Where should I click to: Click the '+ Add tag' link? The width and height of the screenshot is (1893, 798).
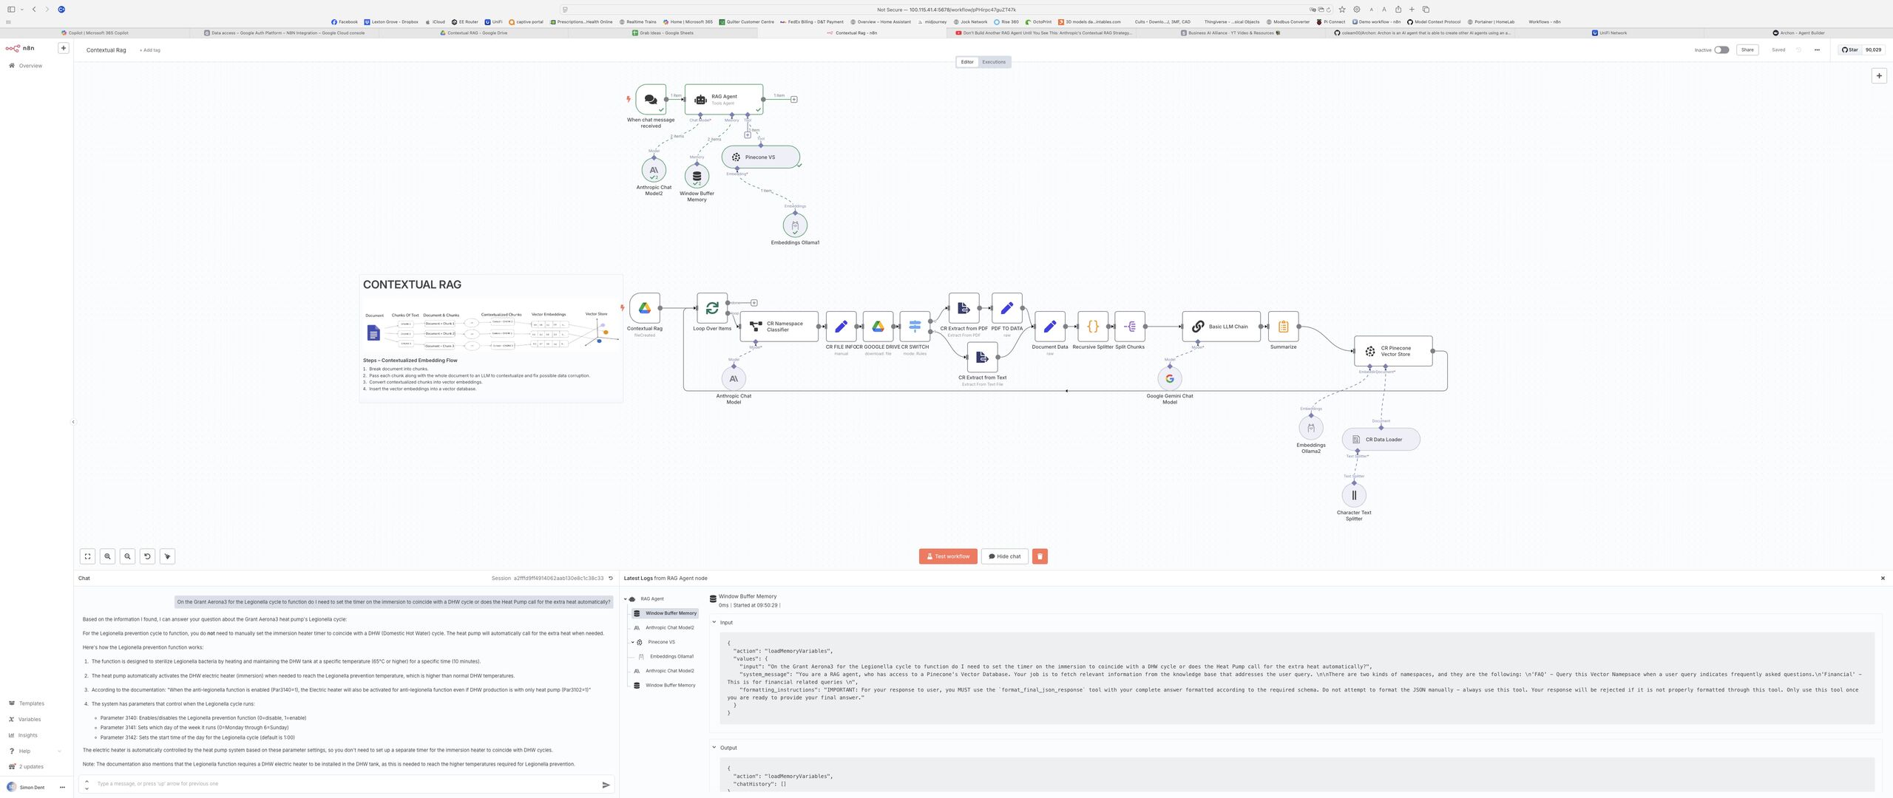[150, 50]
